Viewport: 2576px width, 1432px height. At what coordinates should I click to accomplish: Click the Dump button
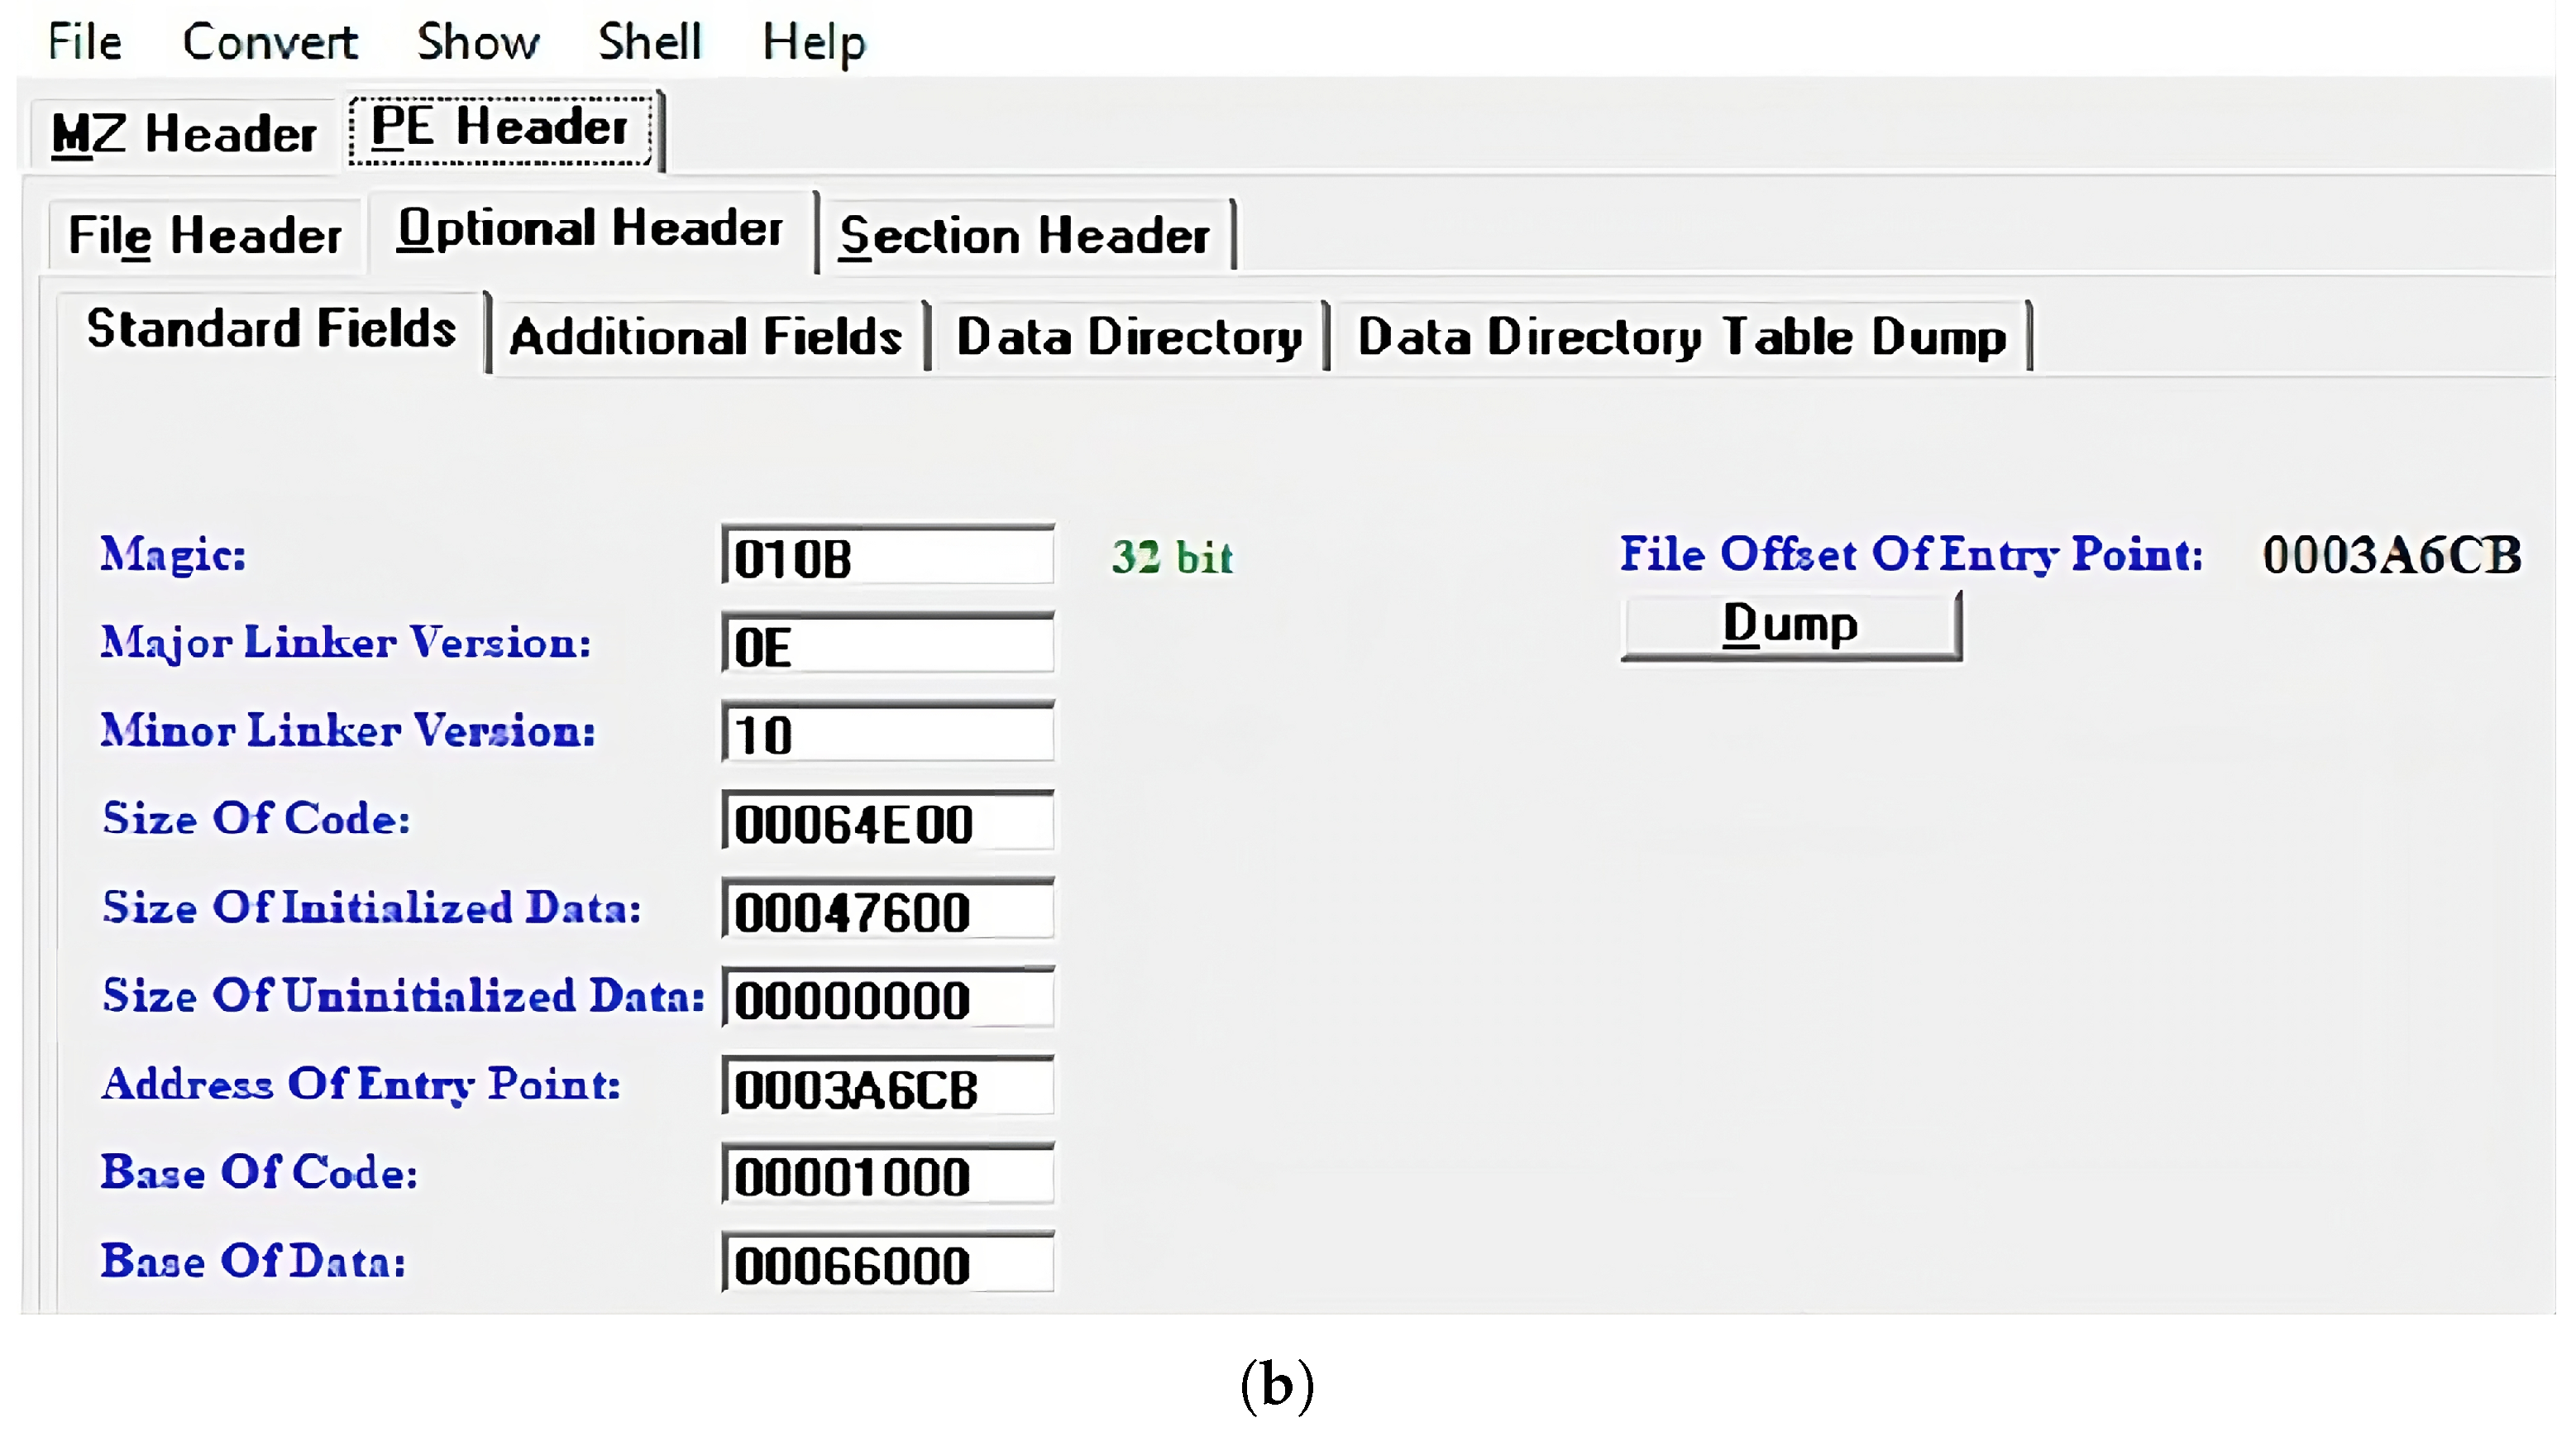tap(1790, 625)
